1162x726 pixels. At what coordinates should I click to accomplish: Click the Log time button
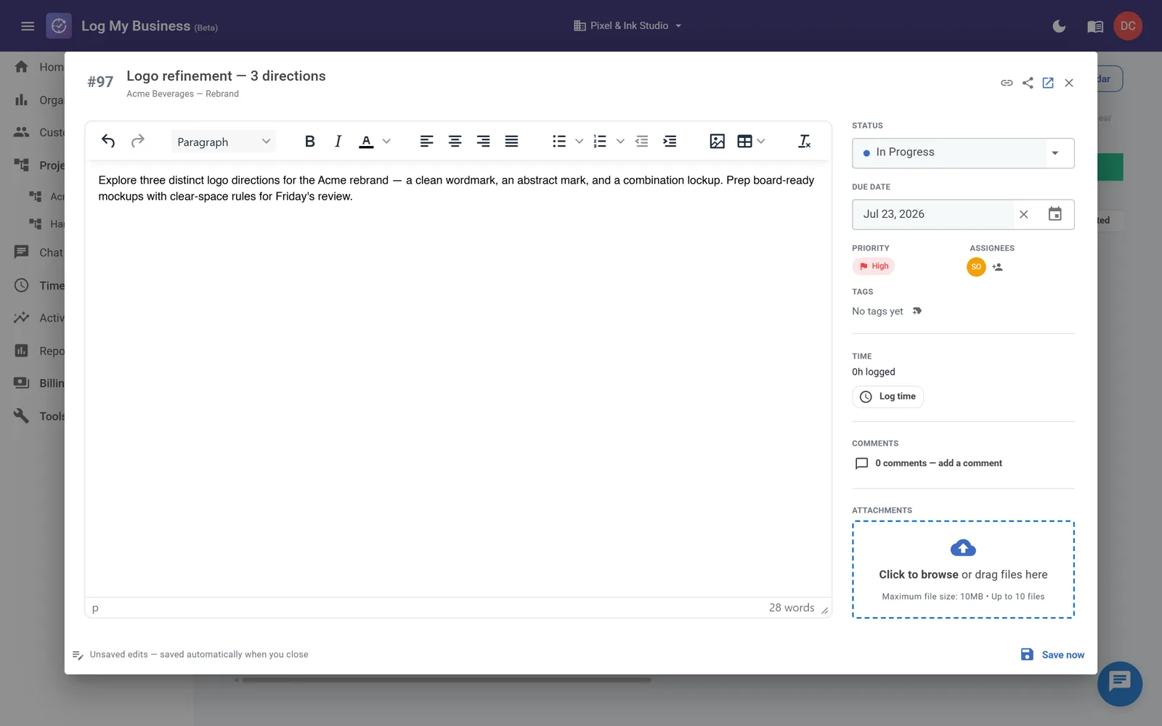coord(887,396)
